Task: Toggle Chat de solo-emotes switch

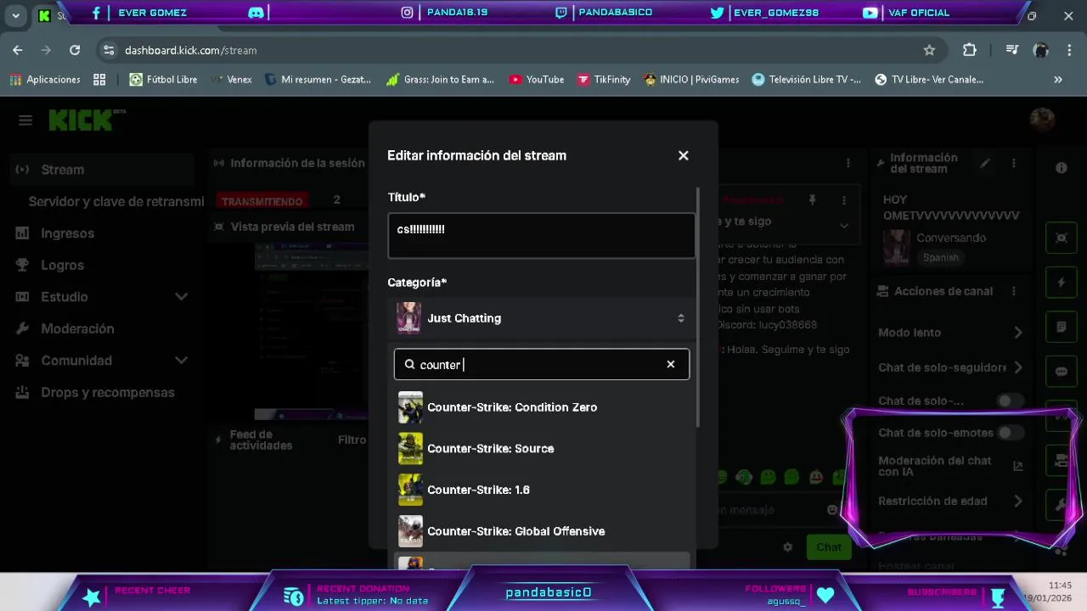Action: [x=1010, y=433]
